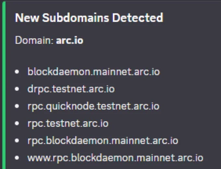Click dark strip above the embed

(x=110, y=0)
